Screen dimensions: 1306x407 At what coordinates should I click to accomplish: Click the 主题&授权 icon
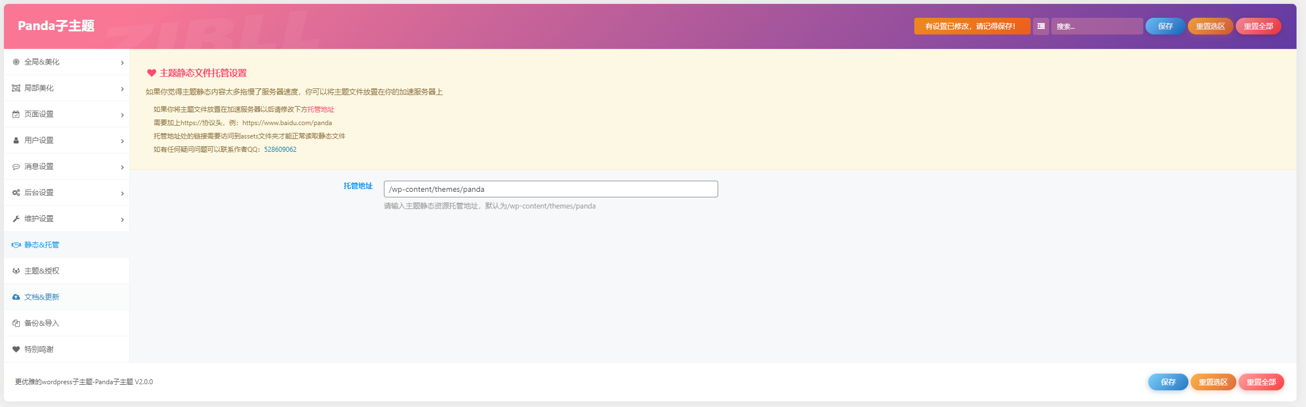click(x=16, y=271)
